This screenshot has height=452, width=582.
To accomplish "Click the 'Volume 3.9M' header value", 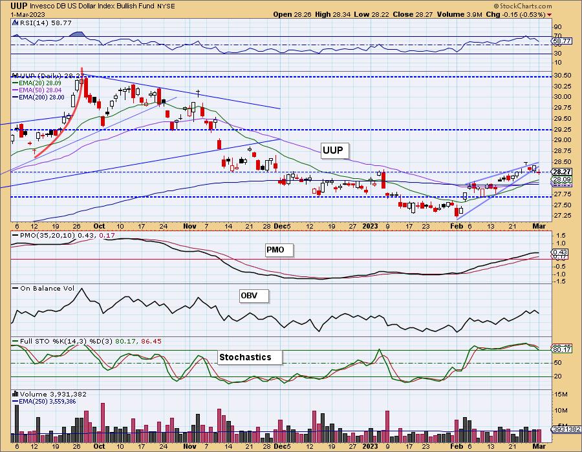I will 460,14.
